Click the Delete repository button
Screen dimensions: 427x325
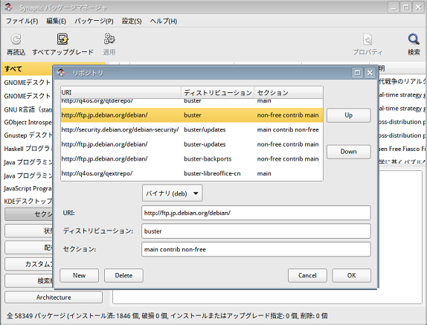point(123,275)
